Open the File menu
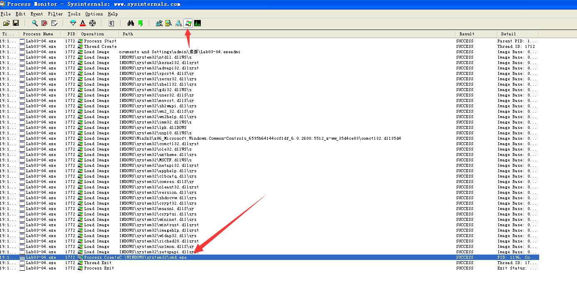Viewport: 577px width, 282px height. pyautogui.click(x=6, y=14)
